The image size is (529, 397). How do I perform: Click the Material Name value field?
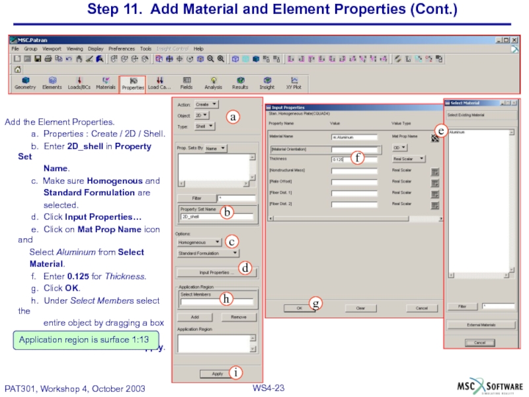pos(354,138)
